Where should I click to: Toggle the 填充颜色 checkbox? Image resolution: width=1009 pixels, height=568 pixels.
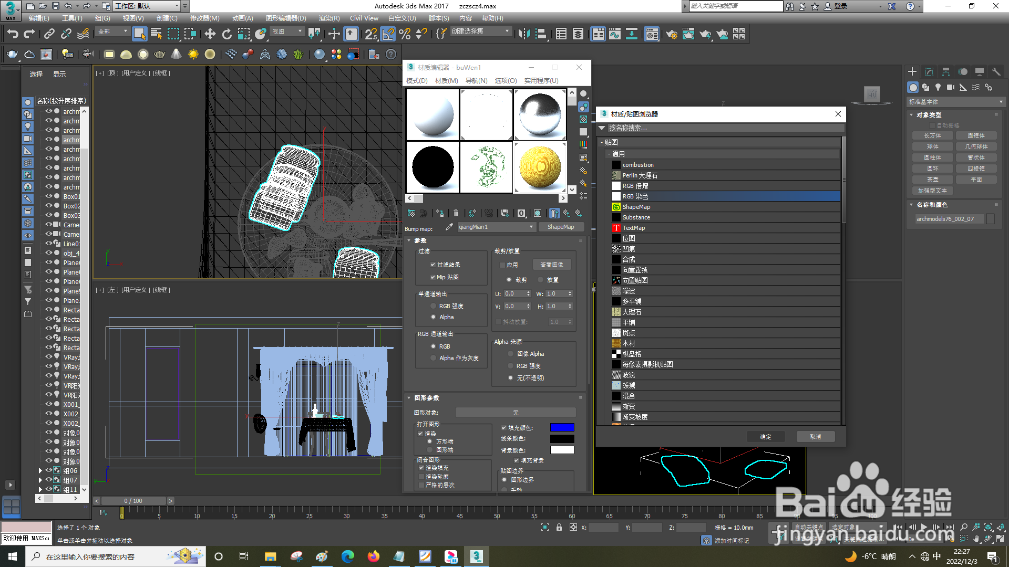(x=504, y=428)
